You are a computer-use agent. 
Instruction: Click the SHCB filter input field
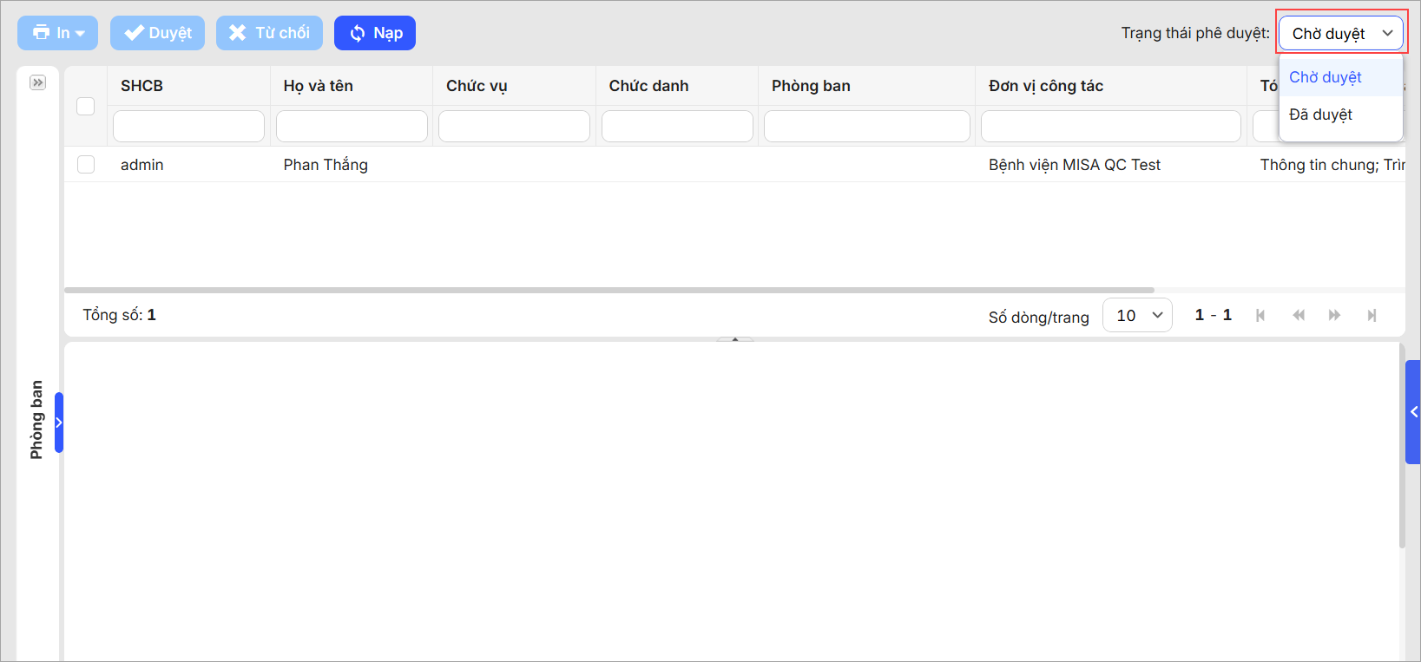188,126
